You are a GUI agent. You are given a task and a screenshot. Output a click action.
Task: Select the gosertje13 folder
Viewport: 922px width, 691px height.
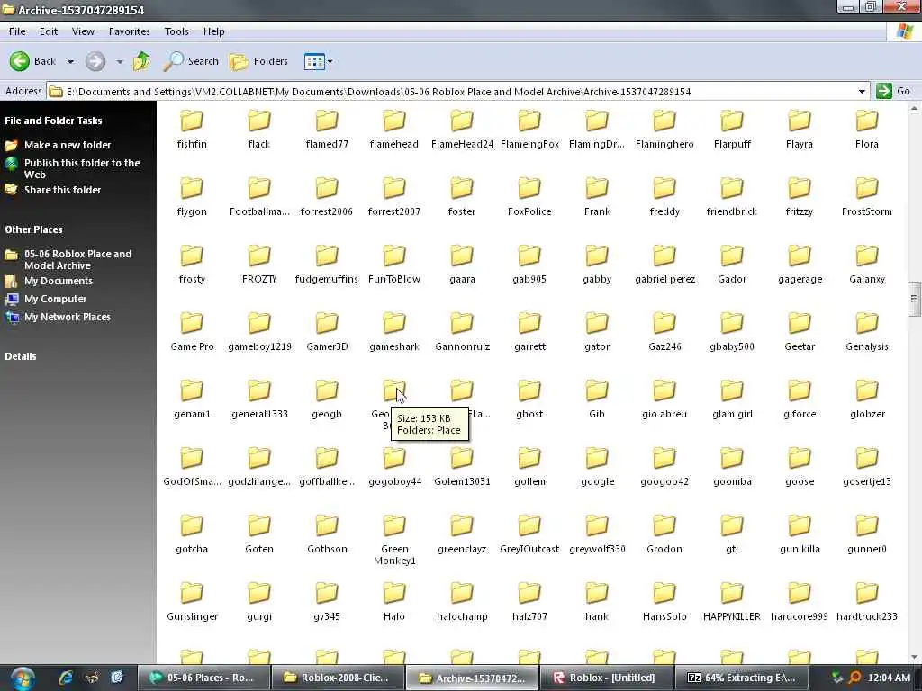[867, 467]
